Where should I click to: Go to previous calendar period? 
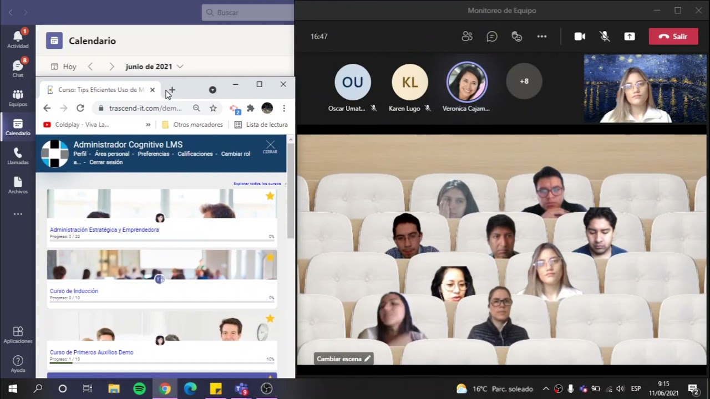click(90, 66)
